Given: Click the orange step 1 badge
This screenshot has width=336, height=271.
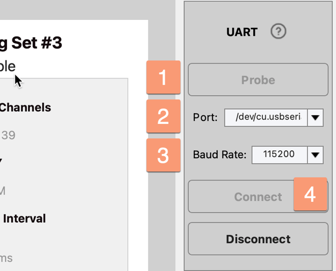Looking at the screenshot, I should click(163, 77).
